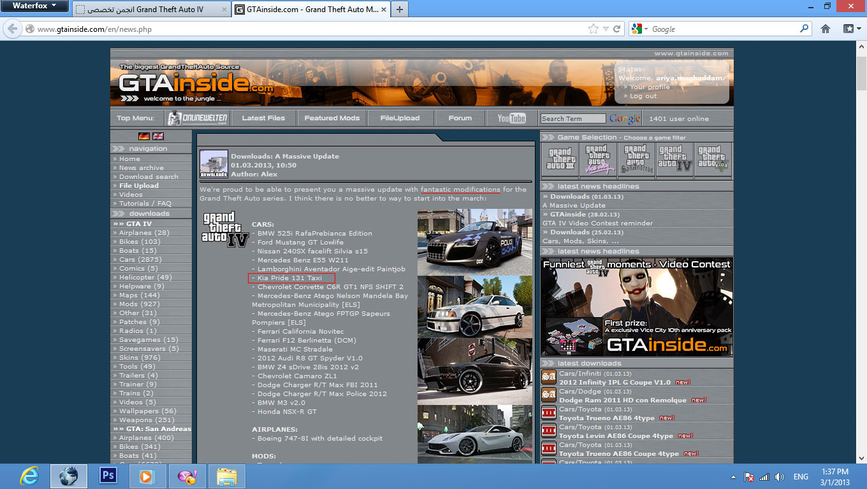Open the Funniest moments Video Contest banner
This screenshot has height=489, width=867.
click(637, 306)
